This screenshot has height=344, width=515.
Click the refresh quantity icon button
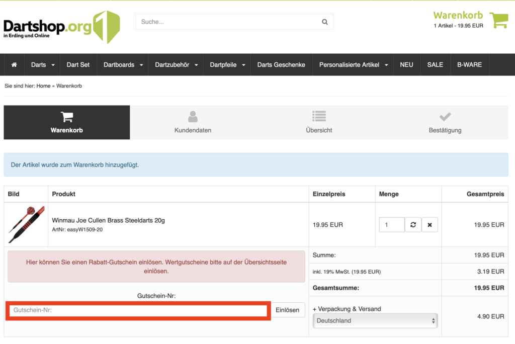(413, 225)
